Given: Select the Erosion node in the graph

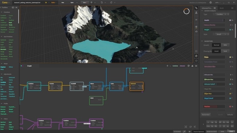Looking at the screenshot, I should pos(55,86).
